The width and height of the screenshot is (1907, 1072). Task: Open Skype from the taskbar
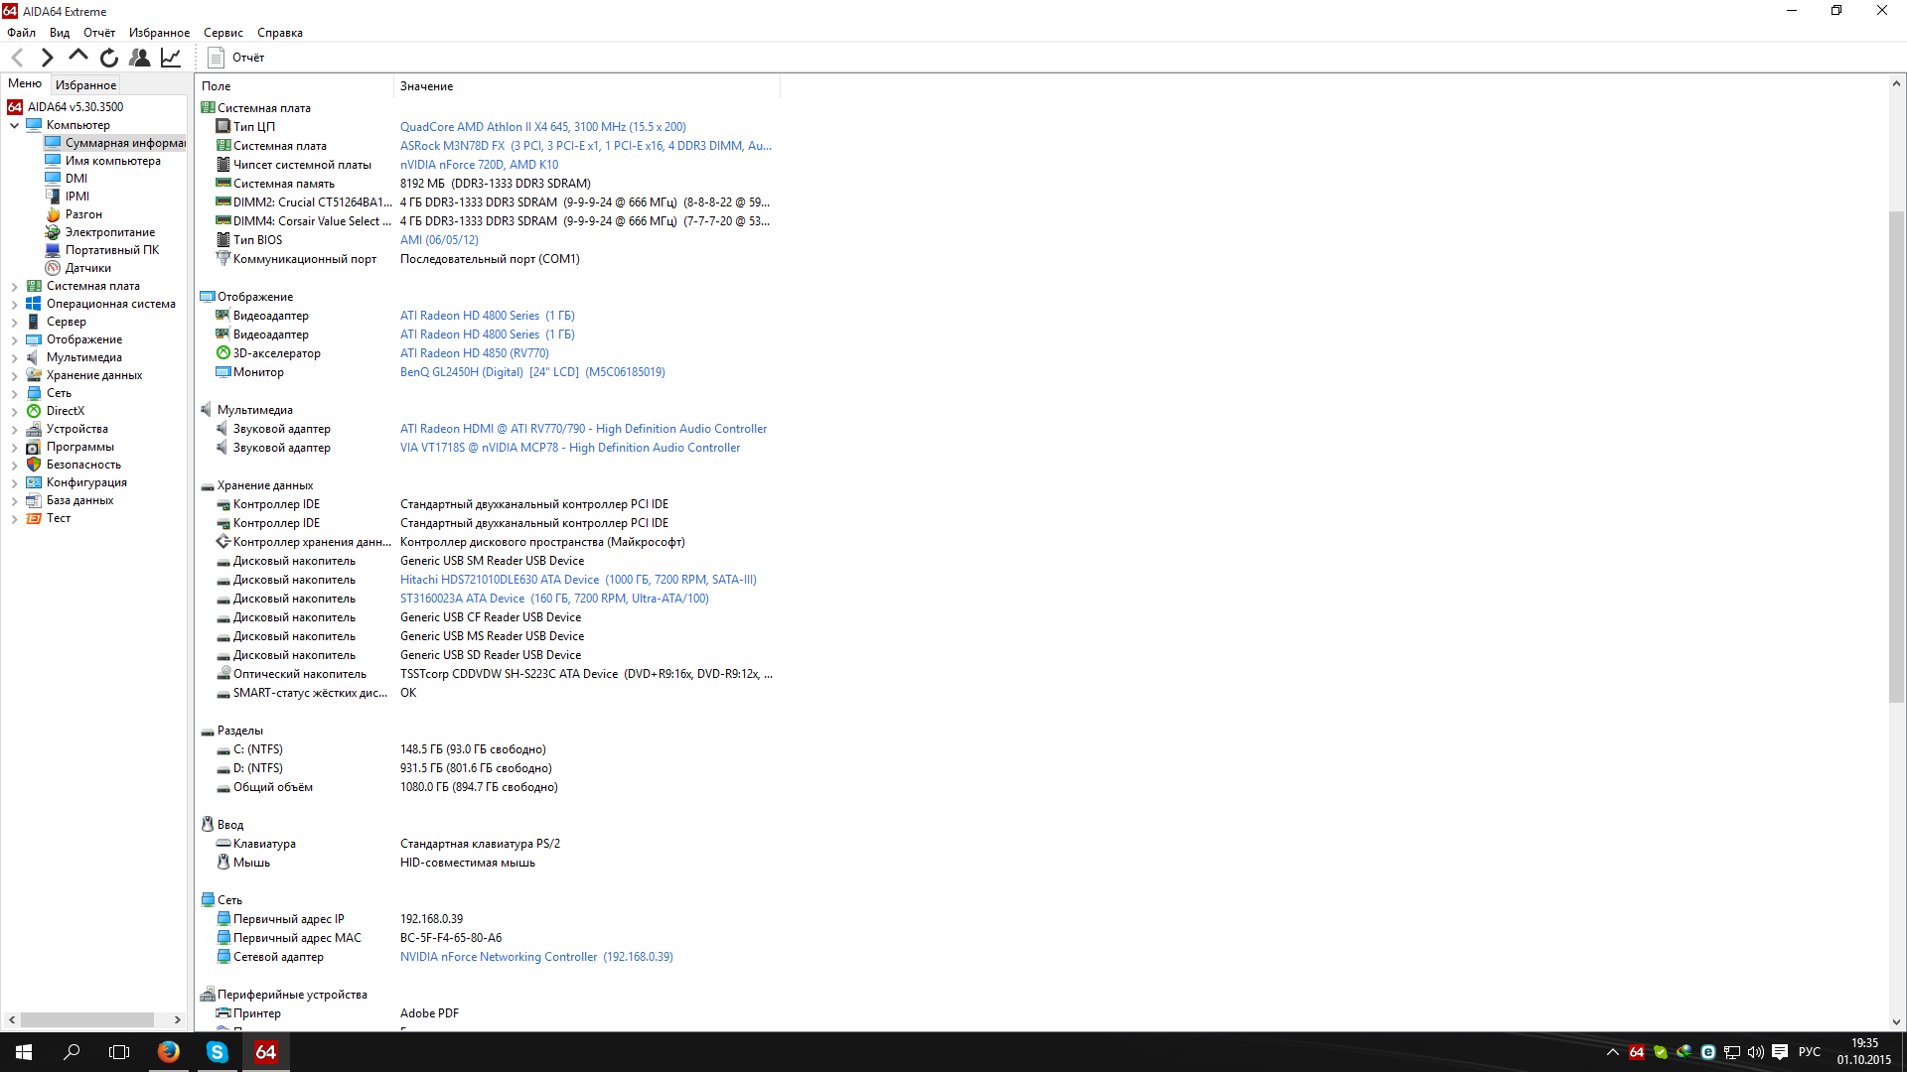(217, 1052)
